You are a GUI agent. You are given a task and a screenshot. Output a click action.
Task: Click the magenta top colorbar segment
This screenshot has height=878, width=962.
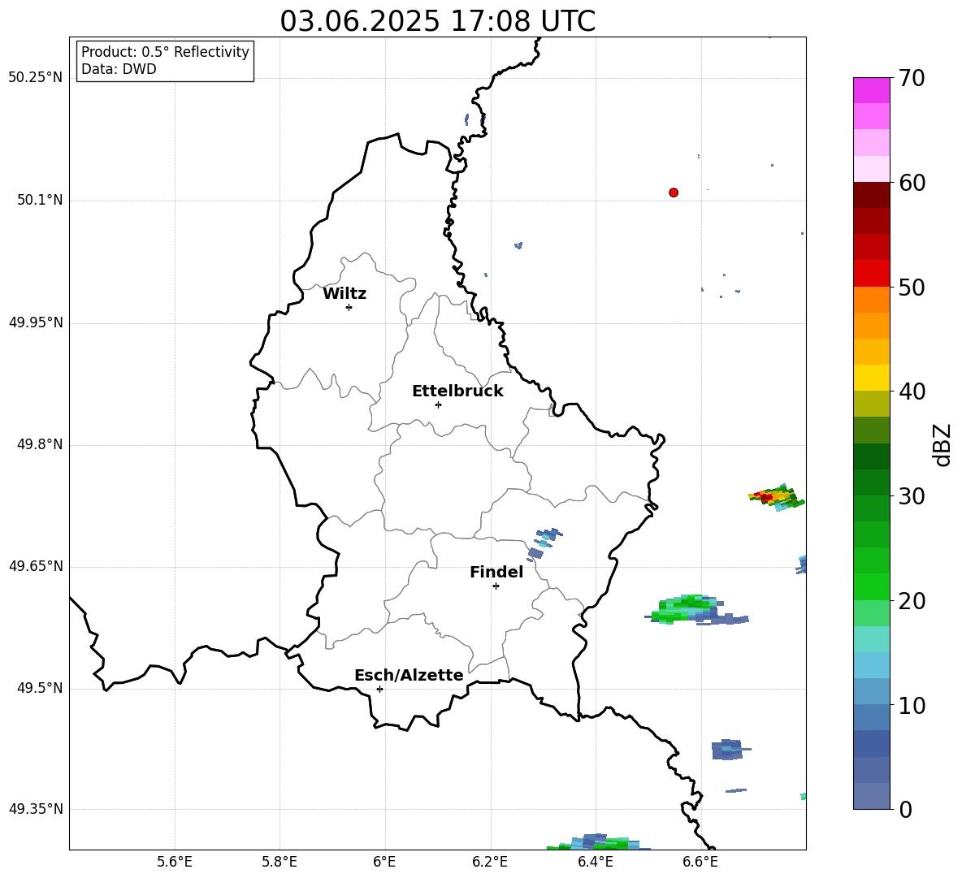pyautogui.click(x=871, y=91)
